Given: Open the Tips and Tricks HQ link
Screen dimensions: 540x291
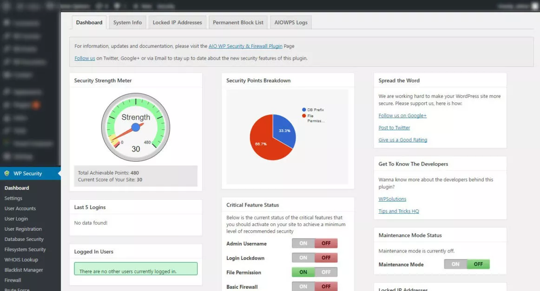Looking at the screenshot, I should tap(398, 211).
